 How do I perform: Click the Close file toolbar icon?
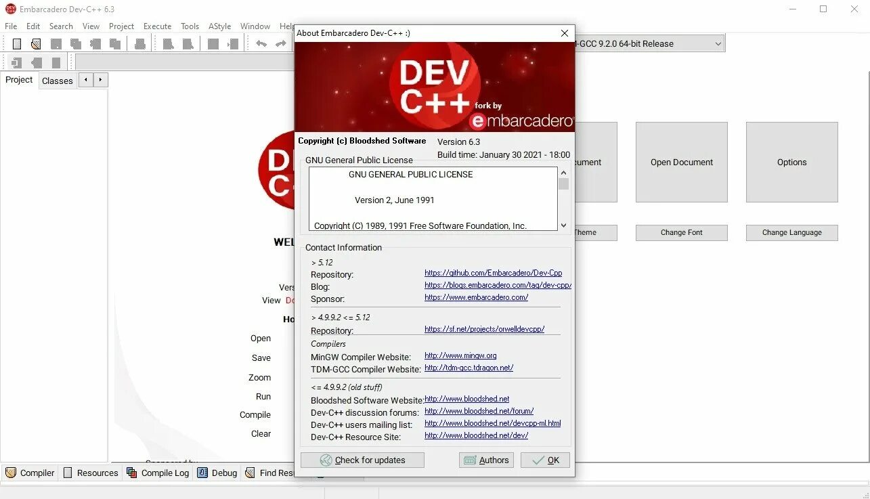point(95,44)
